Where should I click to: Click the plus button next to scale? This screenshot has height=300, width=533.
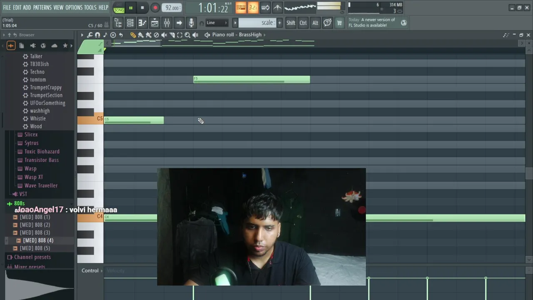coord(279,23)
